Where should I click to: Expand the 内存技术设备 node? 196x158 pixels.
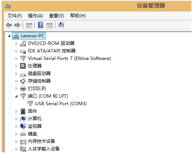pos(16,141)
